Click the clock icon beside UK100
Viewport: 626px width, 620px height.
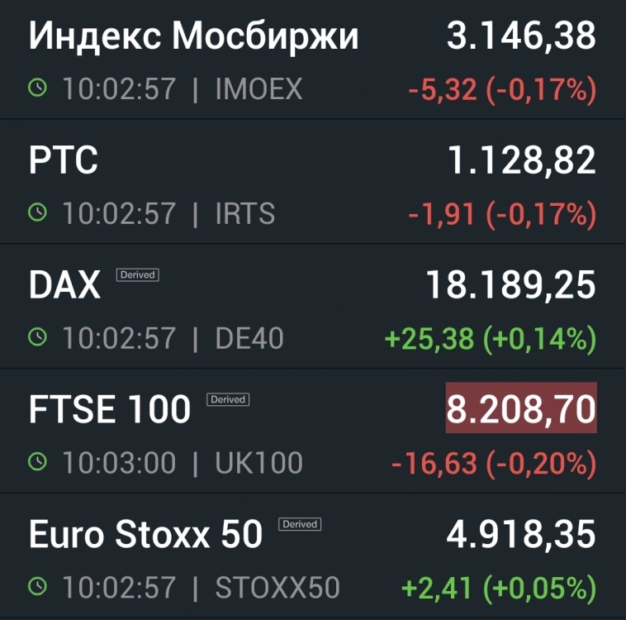pos(39,462)
